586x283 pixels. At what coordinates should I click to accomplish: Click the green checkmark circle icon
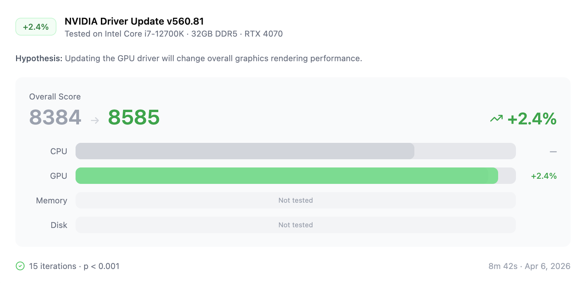(20, 266)
